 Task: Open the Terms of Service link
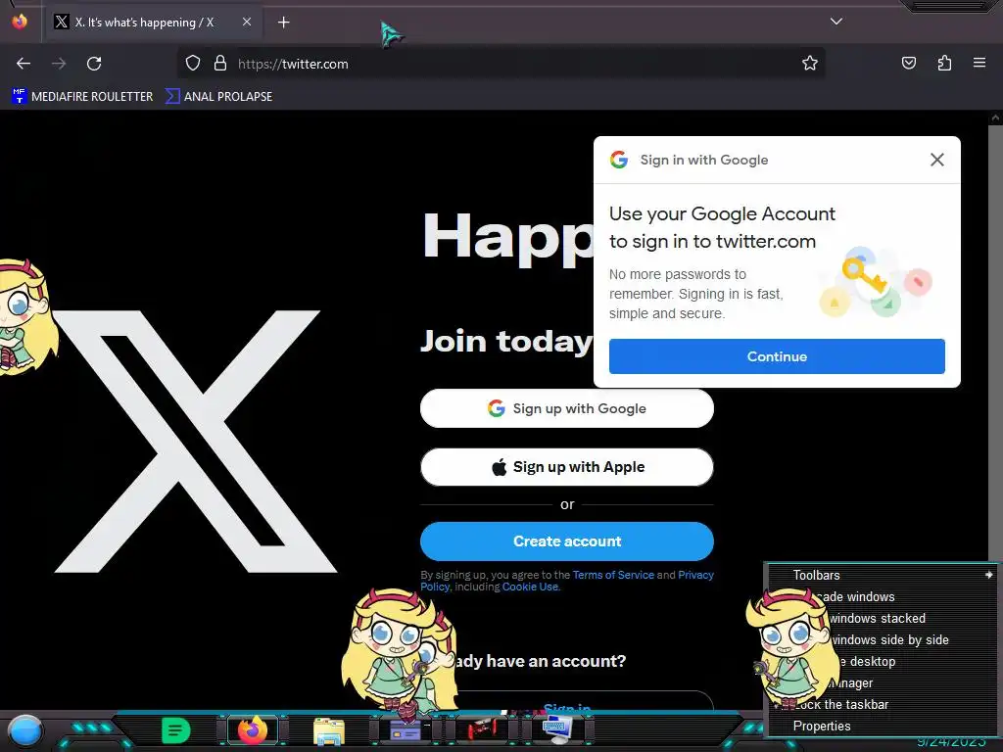[613, 575]
